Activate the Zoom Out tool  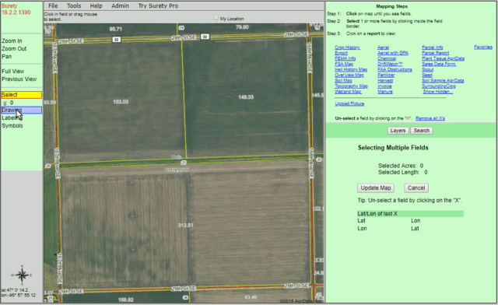(14, 48)
